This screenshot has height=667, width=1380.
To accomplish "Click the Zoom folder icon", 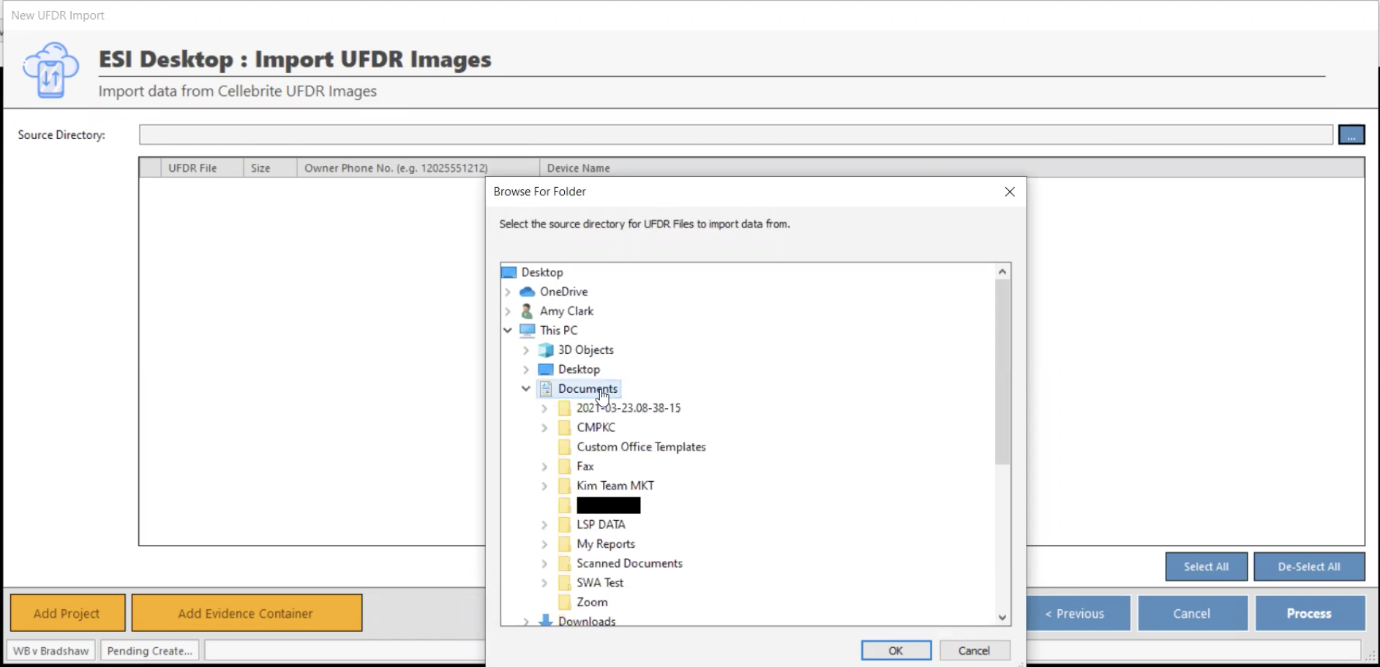I will (564, 602).
